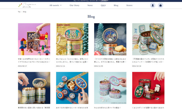The width and height of the screenshot is (182, 109).
Task: Open the shopping bag cart icon
Action: (161, 5)
